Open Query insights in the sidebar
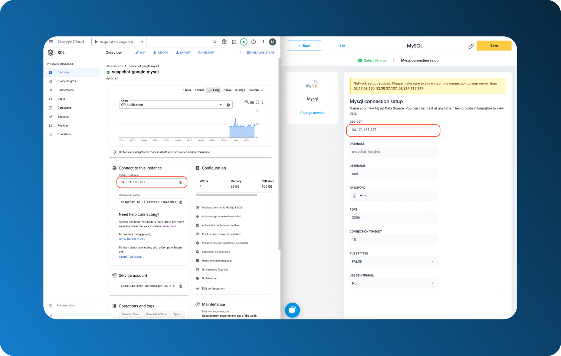 (x=72, y=81)
